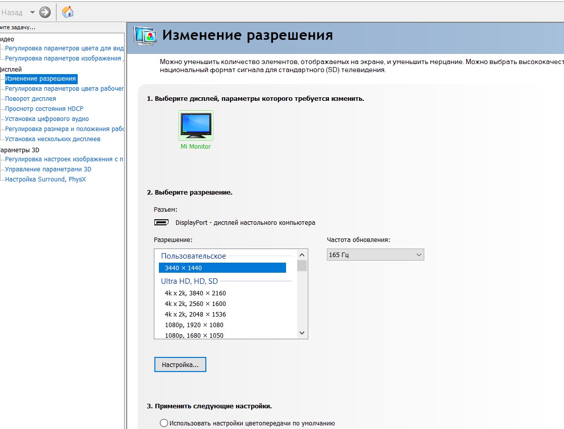This screenshot has width=564, height=429.
Task: Open the Частота обновления 165 Гц dropdown
Action: coord(375,255)
